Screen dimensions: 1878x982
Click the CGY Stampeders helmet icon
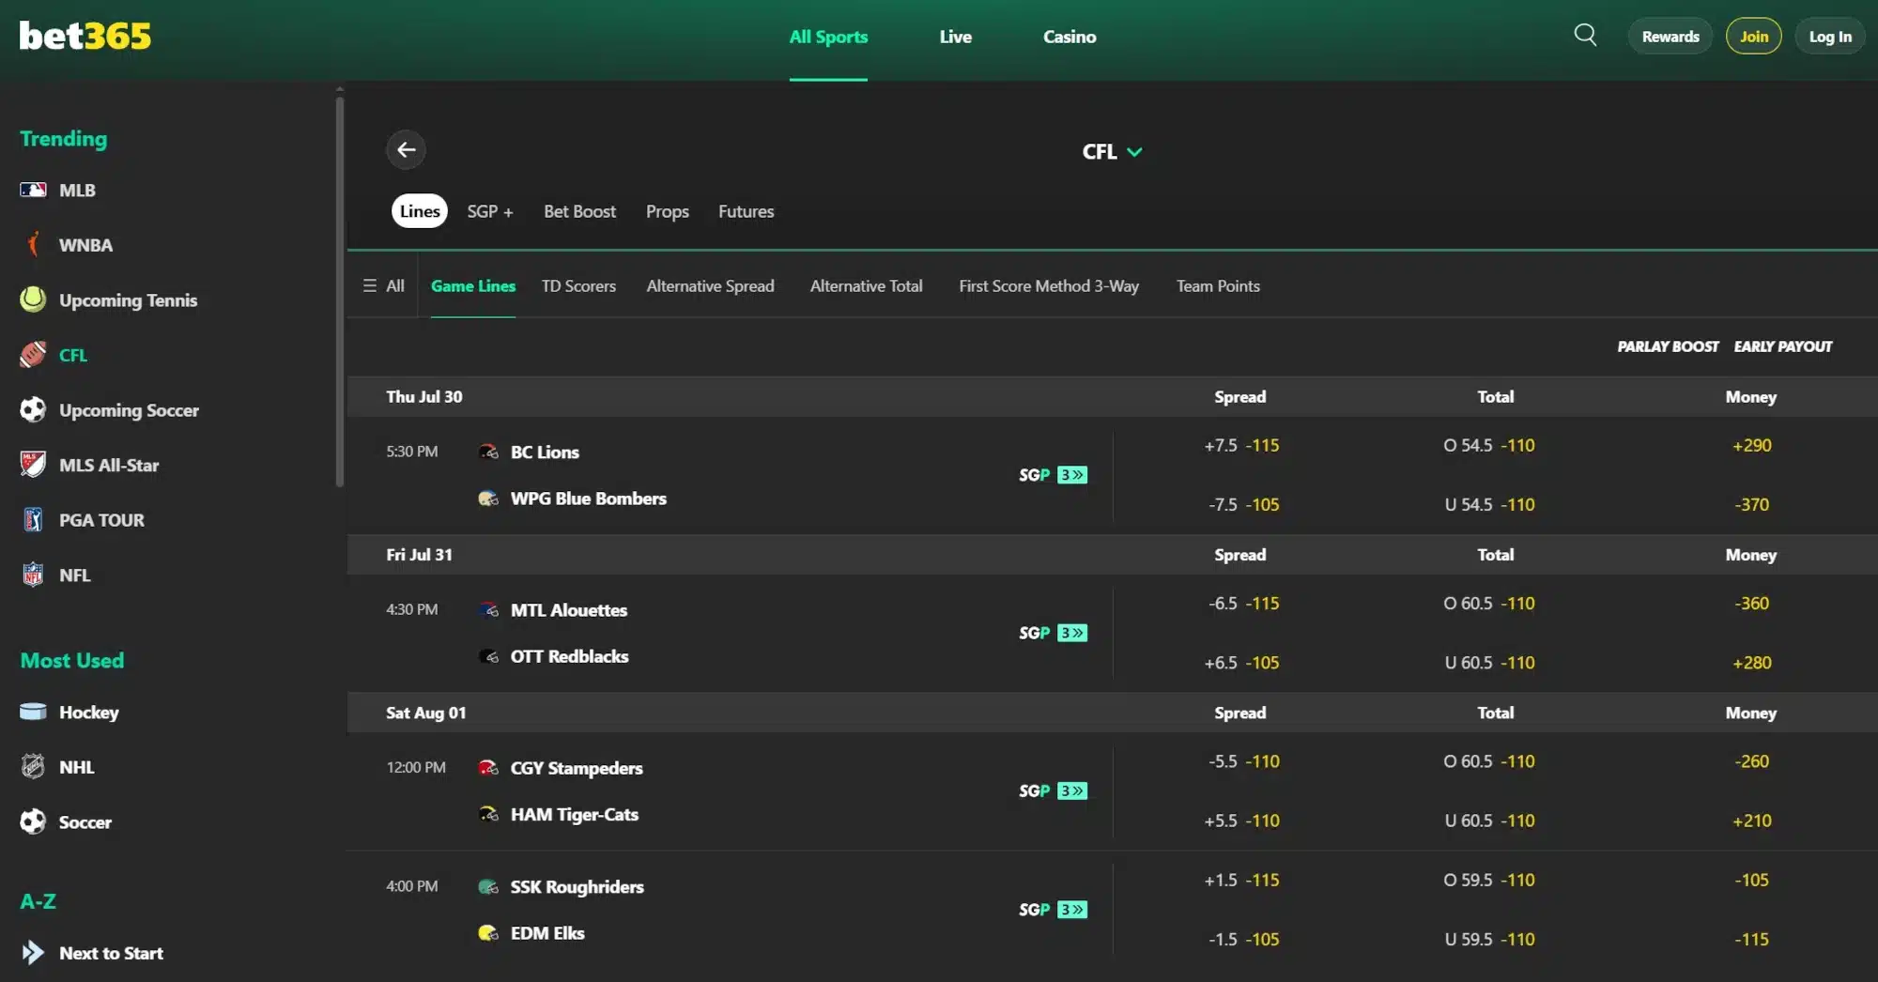pos(488,767)
